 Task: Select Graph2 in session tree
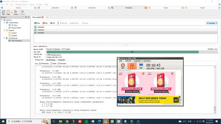tap(14, 35)
